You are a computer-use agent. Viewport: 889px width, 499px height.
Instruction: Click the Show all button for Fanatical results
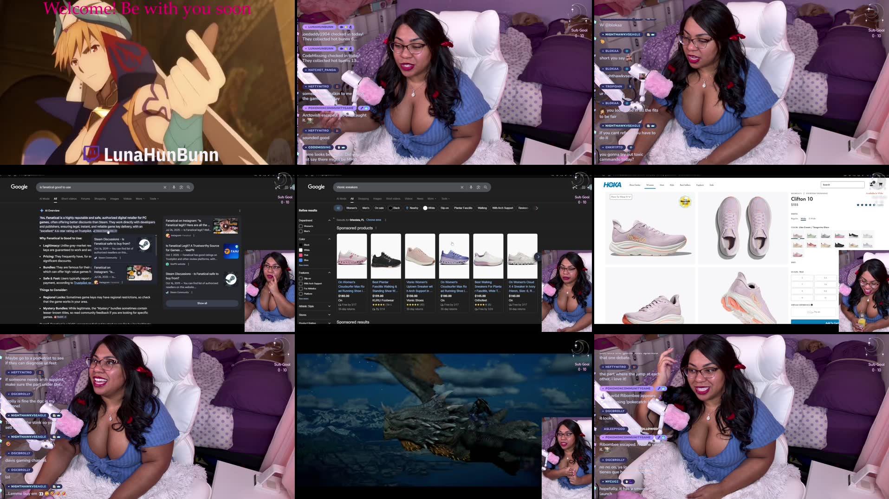[x=202, y=303]
